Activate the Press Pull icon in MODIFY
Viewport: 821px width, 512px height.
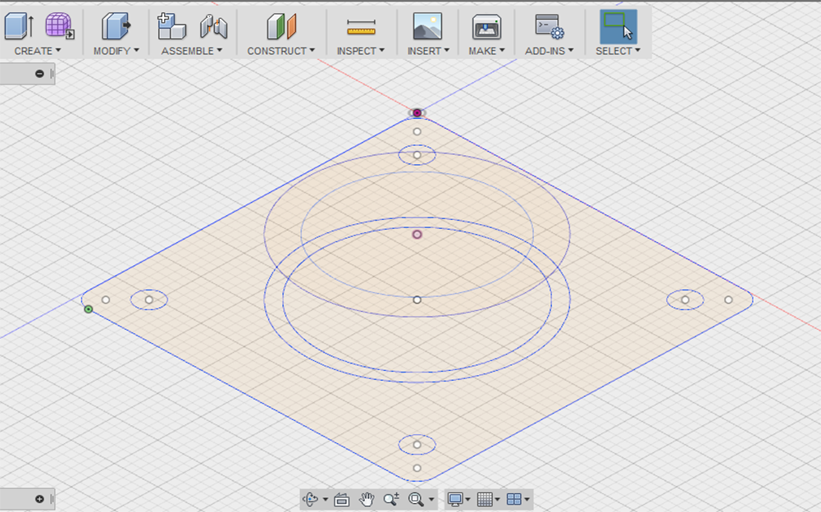[x=116, y=25]
